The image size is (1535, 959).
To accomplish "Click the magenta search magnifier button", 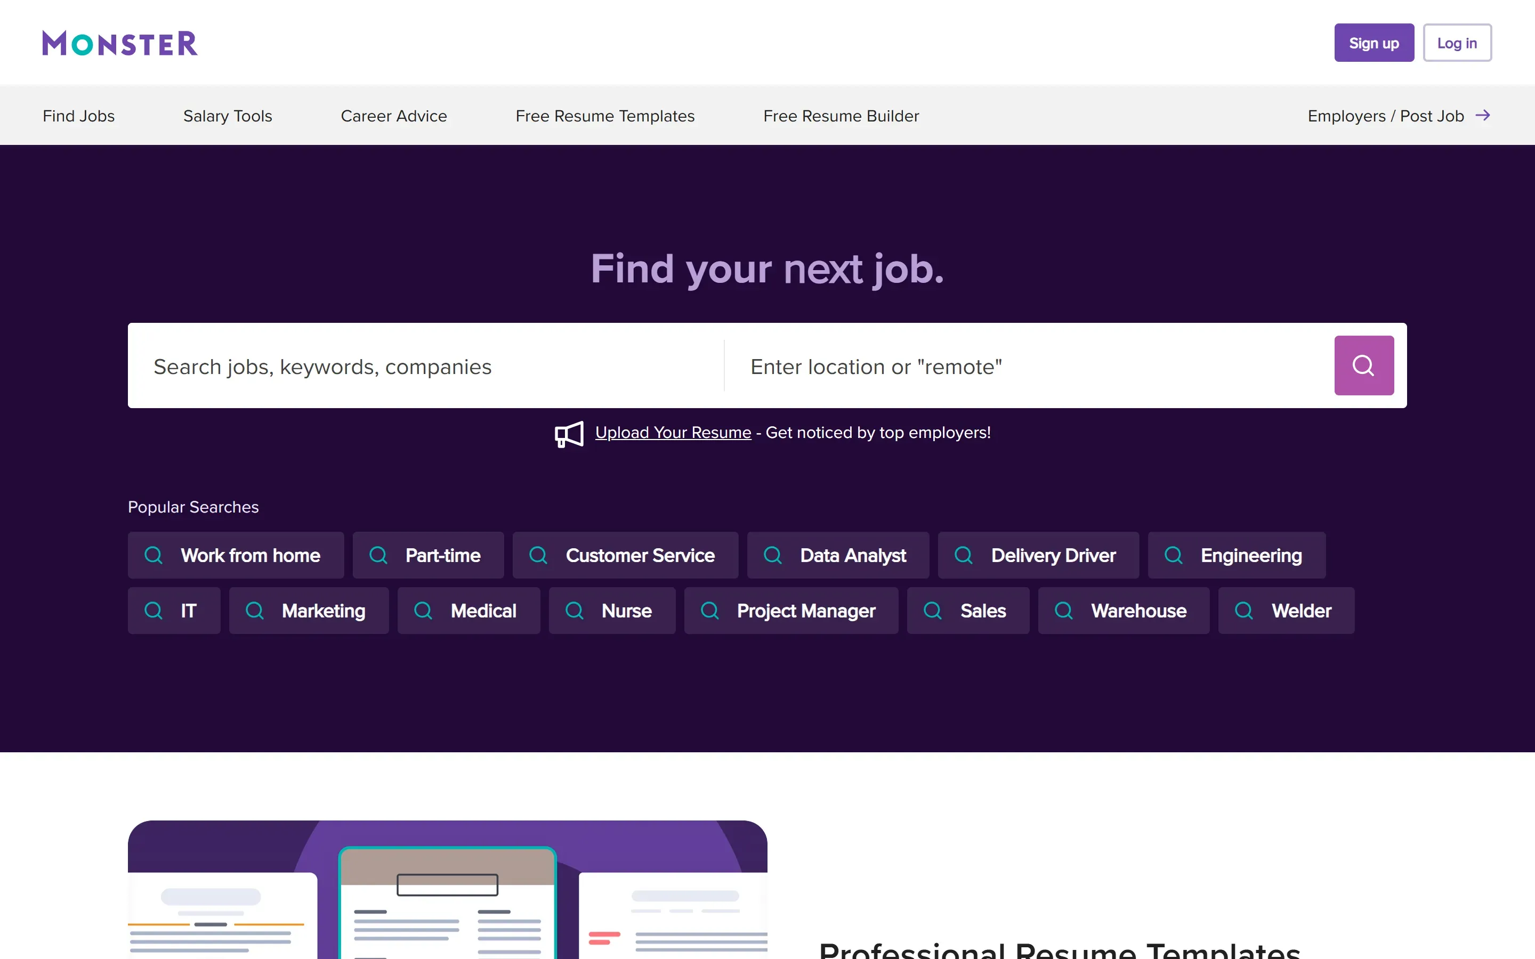I will click(x=1364, y=365).
